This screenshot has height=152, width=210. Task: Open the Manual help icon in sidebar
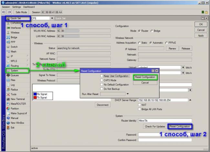(8, 118)
